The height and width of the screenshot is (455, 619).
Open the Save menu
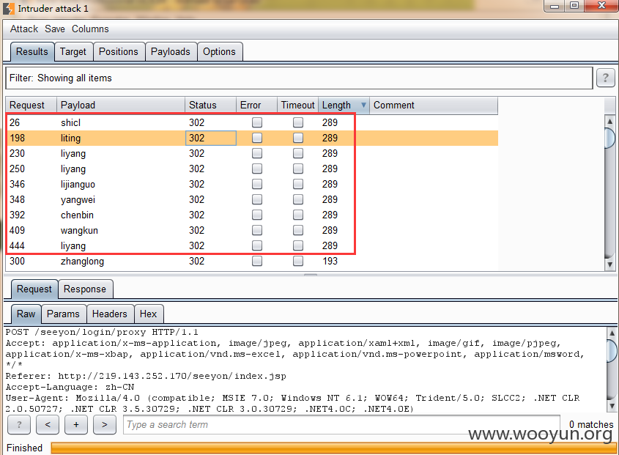55,29
